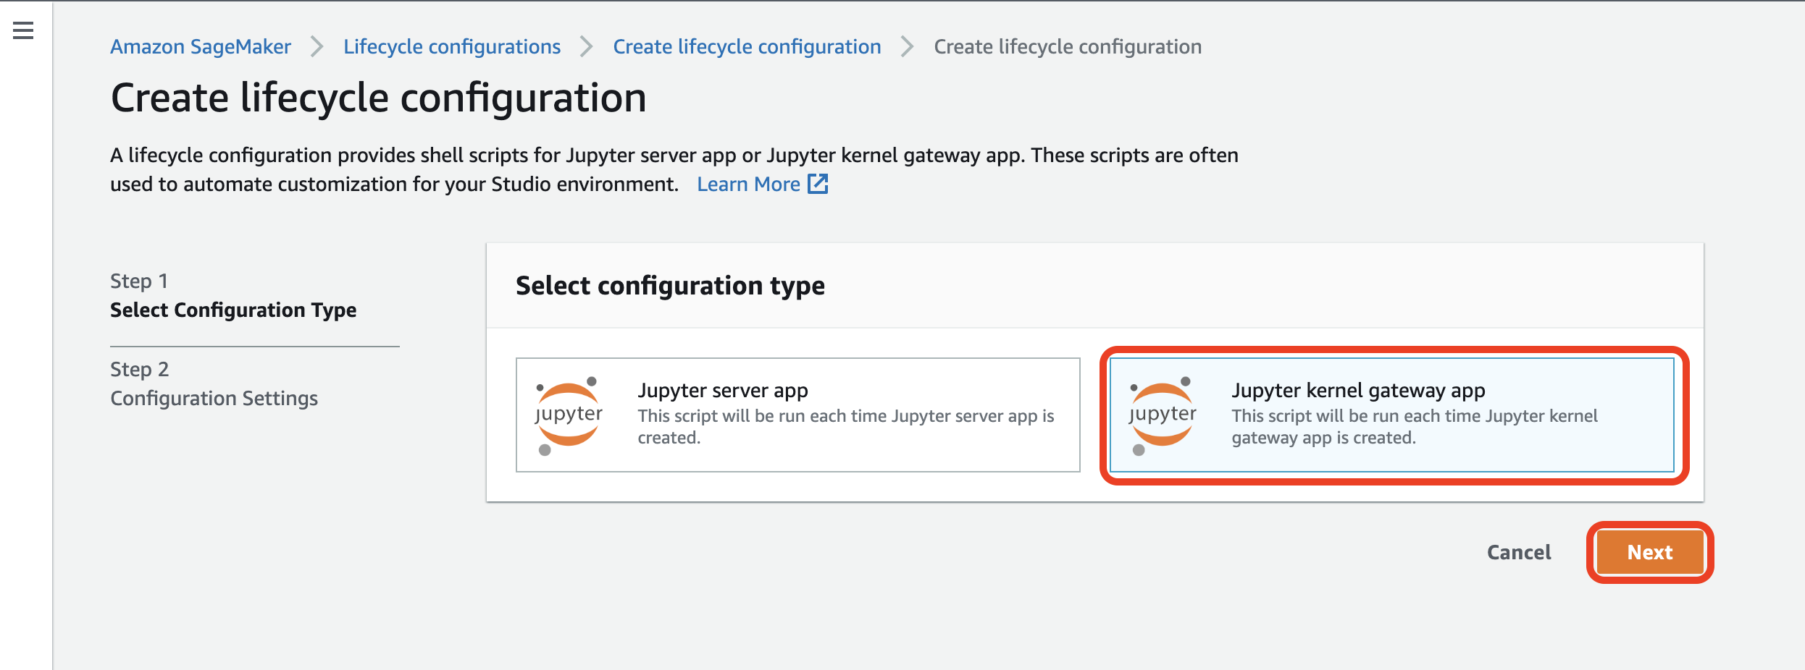This screenshot has height=670, width=1805.
Task: Select the Jupyter server app option
Action: coord(797,415)
